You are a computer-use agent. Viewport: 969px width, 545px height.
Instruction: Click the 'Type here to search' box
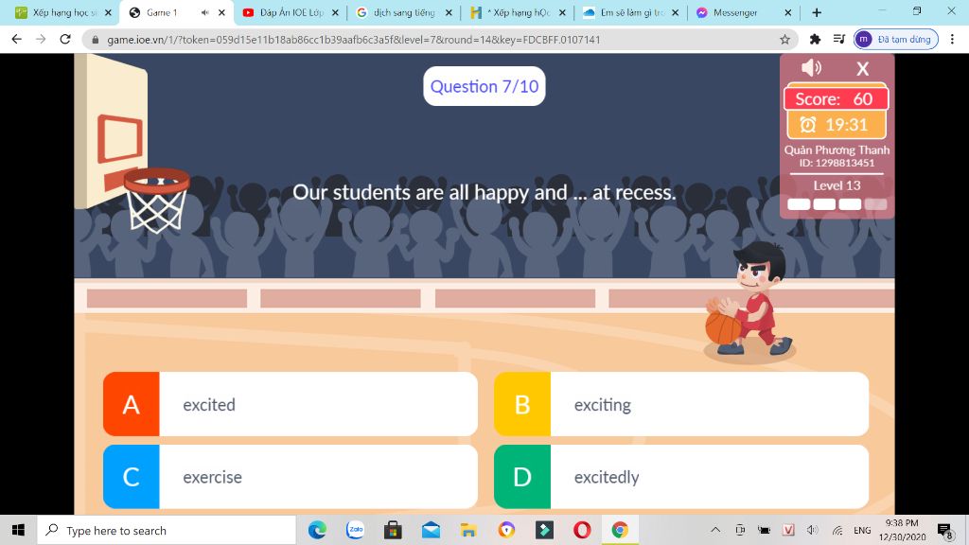(167, 530)
